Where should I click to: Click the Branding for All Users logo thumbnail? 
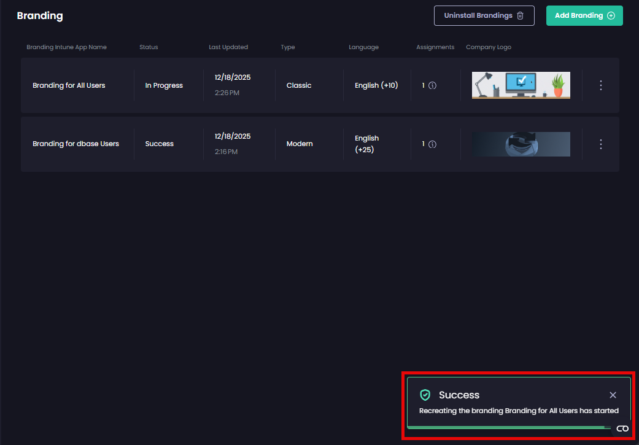tap(521, 85)
